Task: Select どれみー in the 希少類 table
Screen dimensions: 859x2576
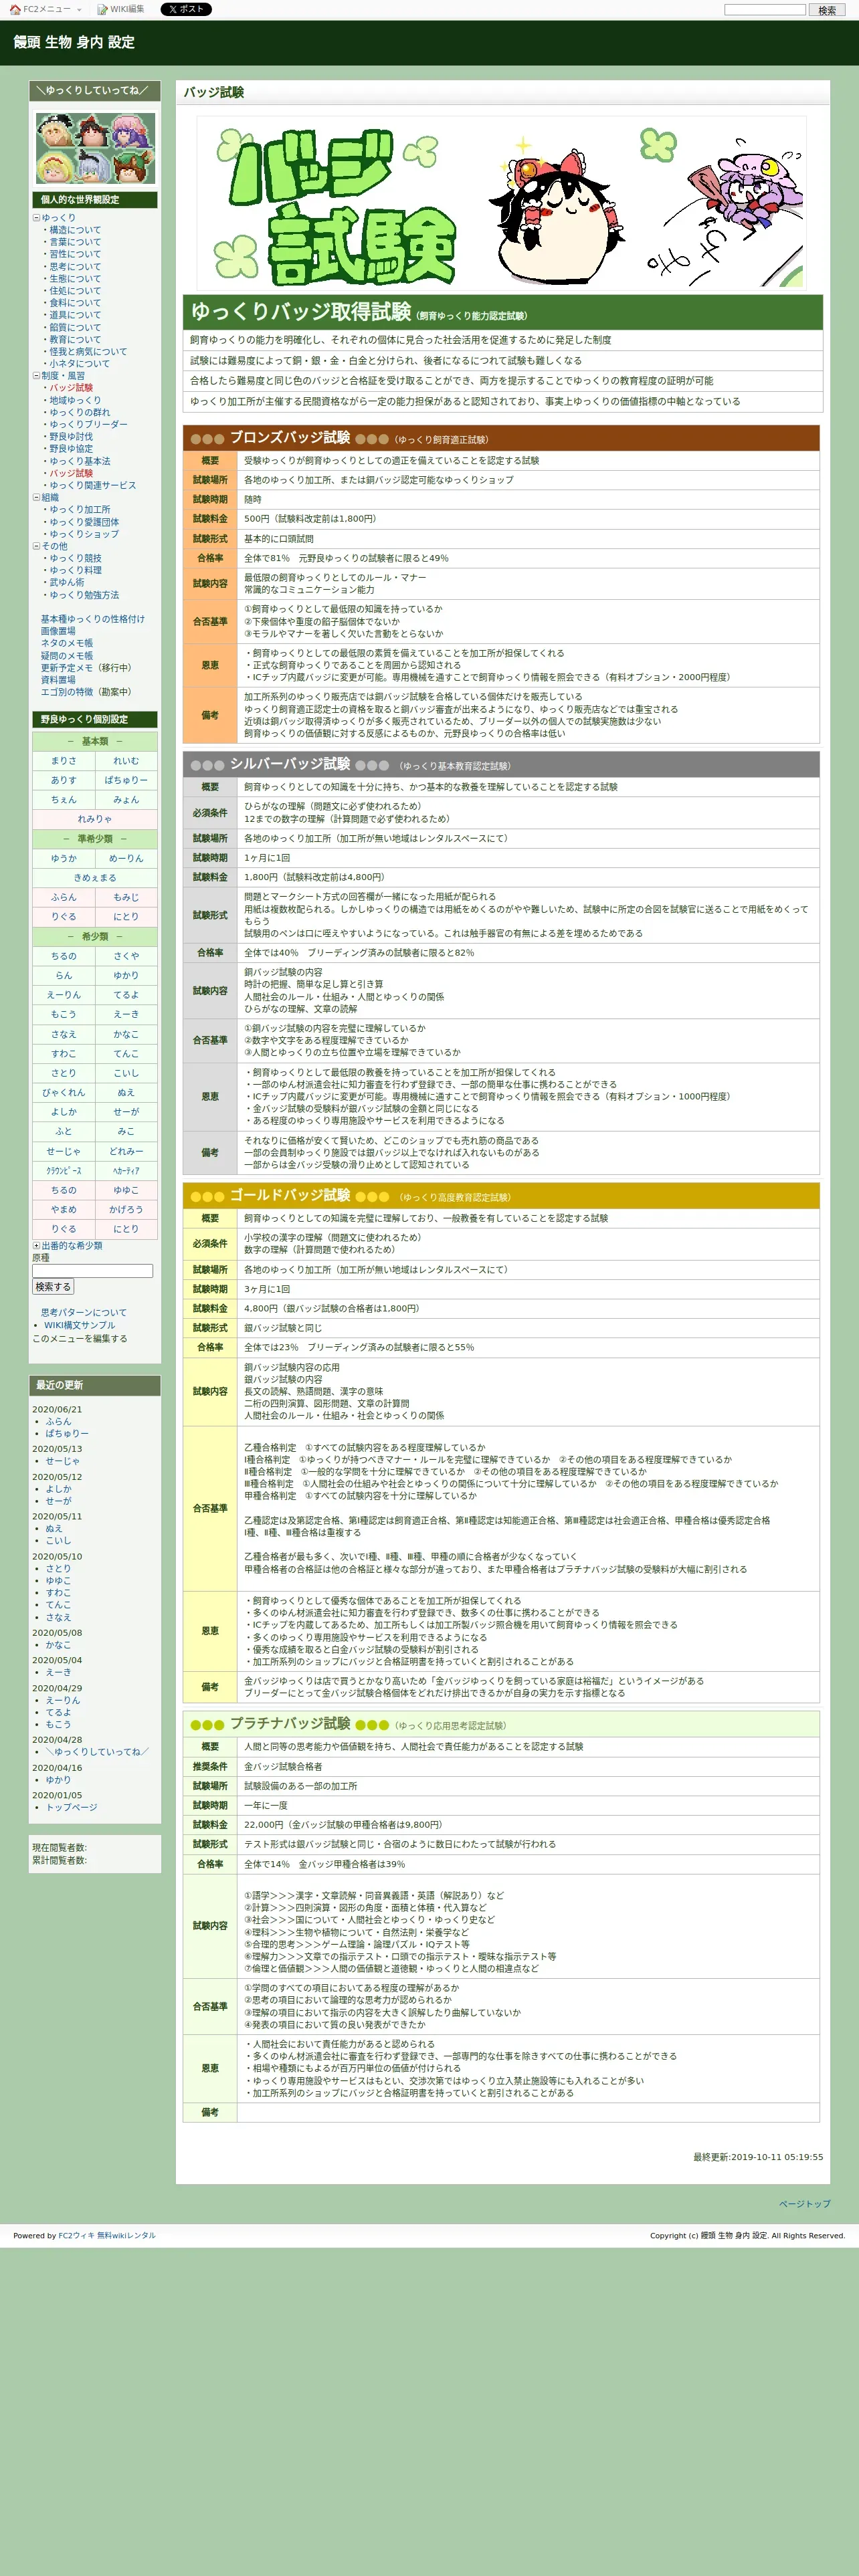Action: tap(126, 1151)
